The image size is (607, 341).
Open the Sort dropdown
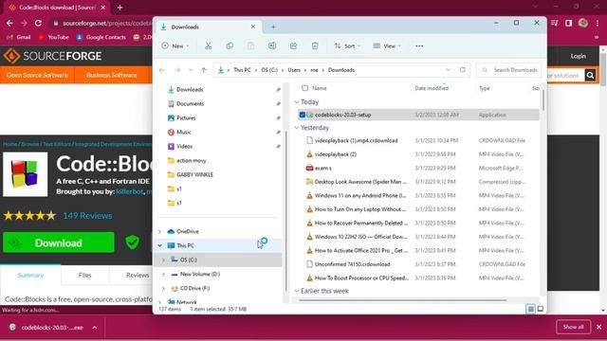(347, 46)
